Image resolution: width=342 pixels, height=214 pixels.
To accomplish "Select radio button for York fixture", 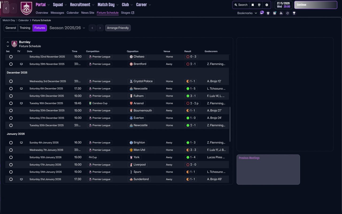I will click(11, 157).
